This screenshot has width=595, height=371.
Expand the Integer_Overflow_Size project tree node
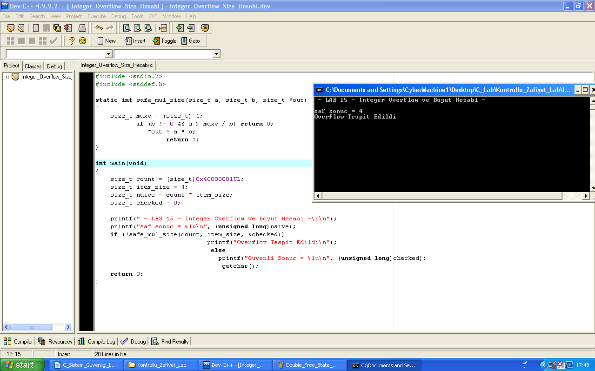pos(7,77)
